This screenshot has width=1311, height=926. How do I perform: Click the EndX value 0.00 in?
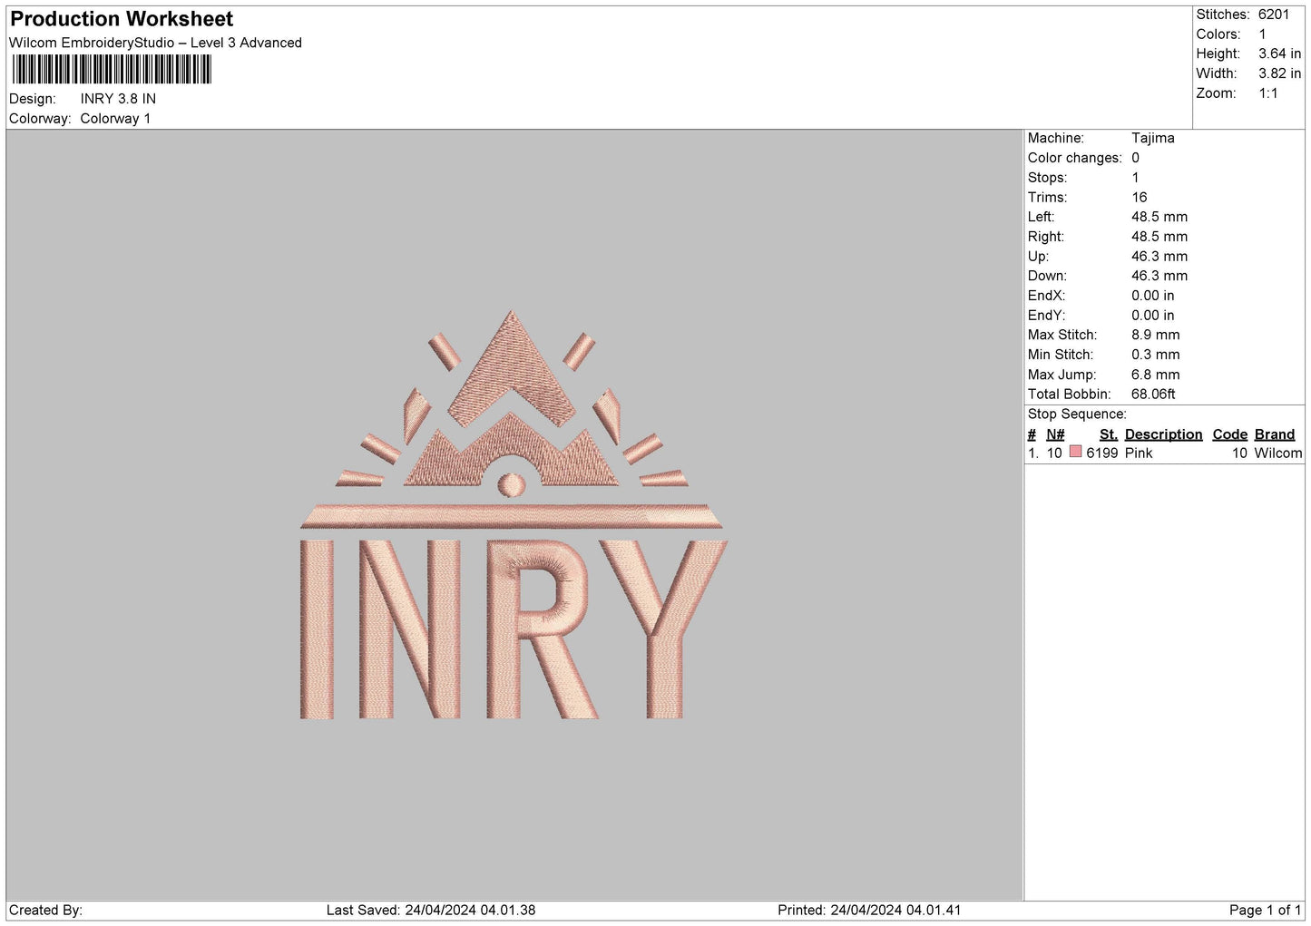[1152, 296]
